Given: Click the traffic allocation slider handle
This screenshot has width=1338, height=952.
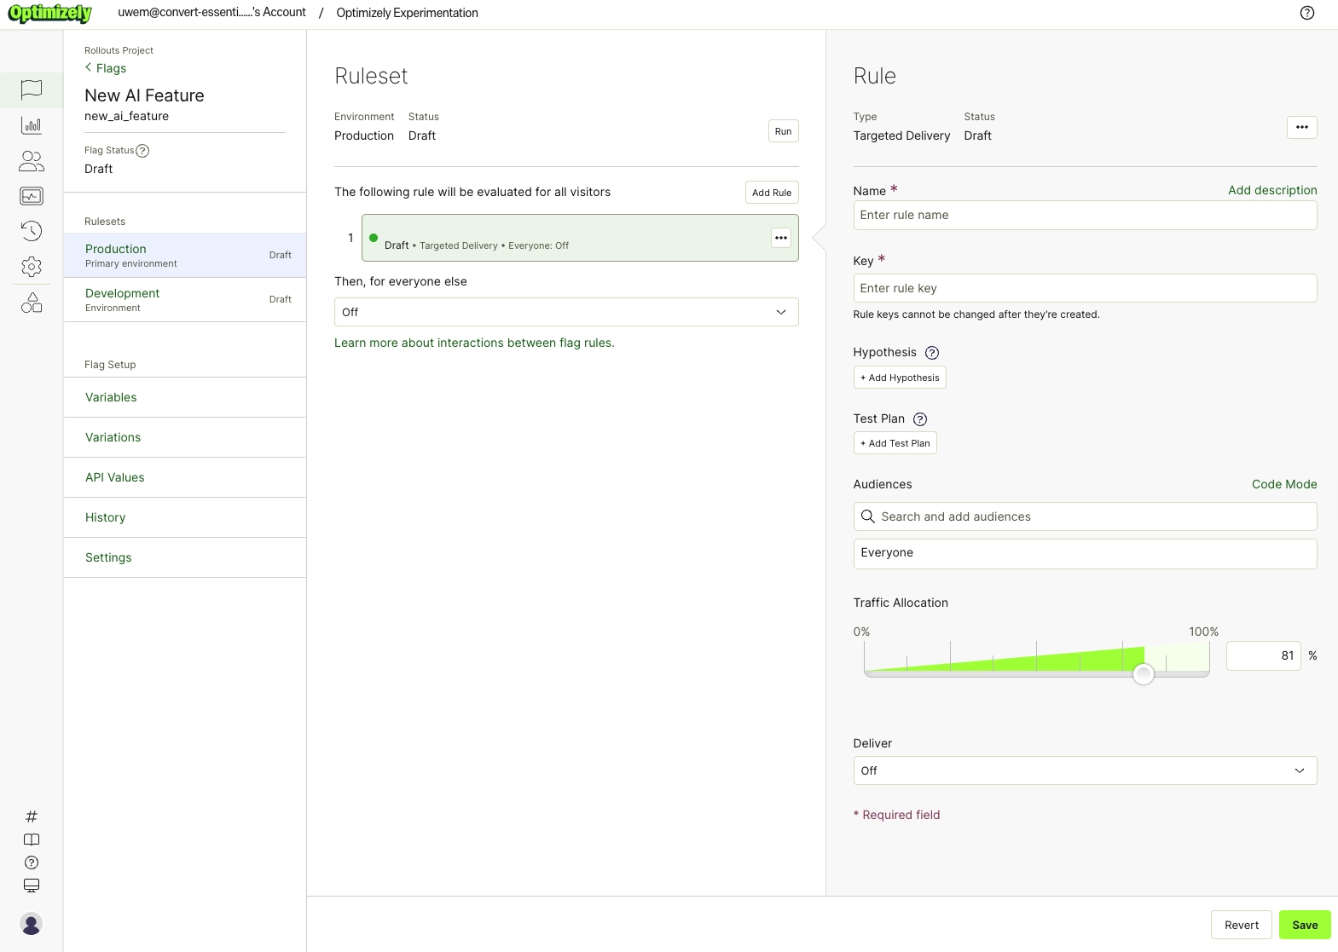Looking at the screenshot, I should point(1144,674).
